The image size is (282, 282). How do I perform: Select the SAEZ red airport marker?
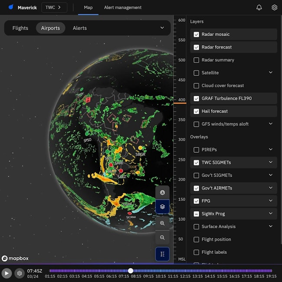(121, 171)
